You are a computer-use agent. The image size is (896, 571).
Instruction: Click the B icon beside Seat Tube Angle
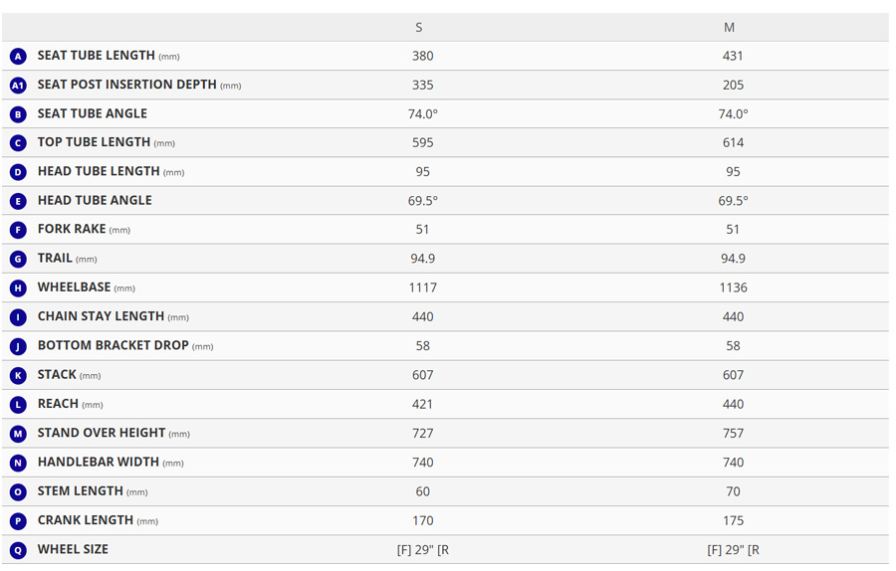point(18,114)
